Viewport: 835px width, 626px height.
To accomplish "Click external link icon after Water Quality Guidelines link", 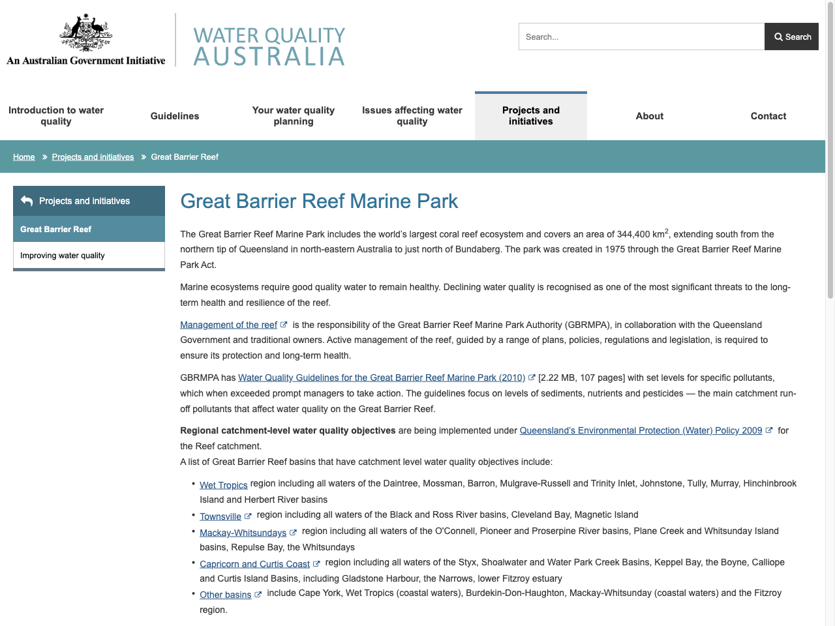I will 532,378.
